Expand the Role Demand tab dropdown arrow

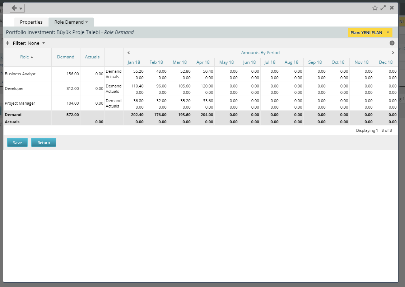87,22
